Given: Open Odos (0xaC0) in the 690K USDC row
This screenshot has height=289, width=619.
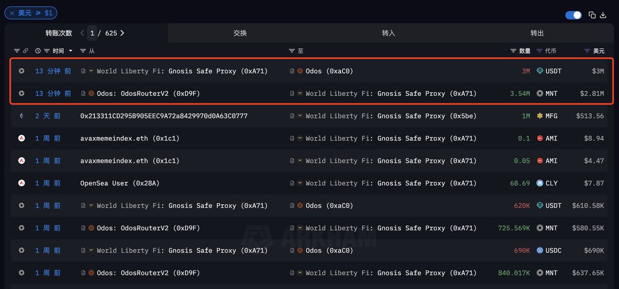Looking at the screenshot, I should click(x=329, y=250).
